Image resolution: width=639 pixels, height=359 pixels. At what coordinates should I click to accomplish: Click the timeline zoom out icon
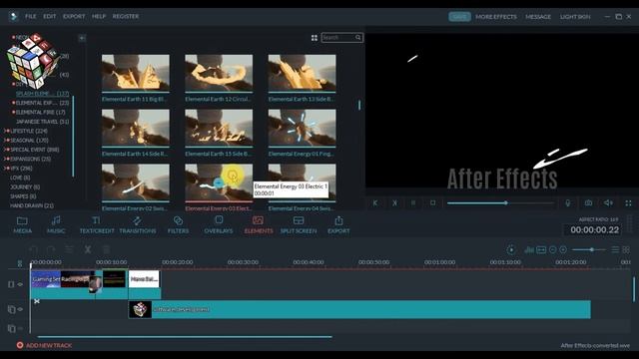point(552,249)
